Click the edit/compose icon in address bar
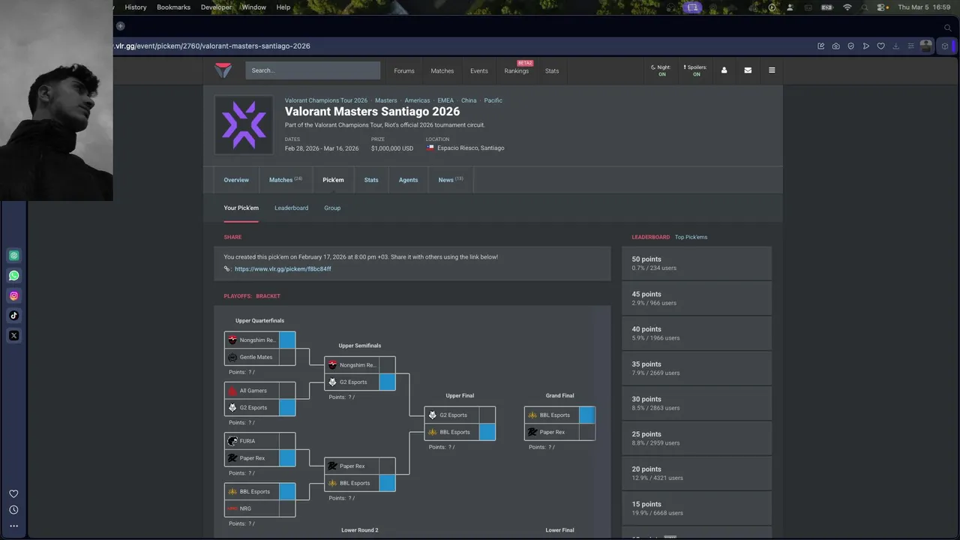Viewport: 960px width, 540px height. pyautogui.click(x=821, y=46)
